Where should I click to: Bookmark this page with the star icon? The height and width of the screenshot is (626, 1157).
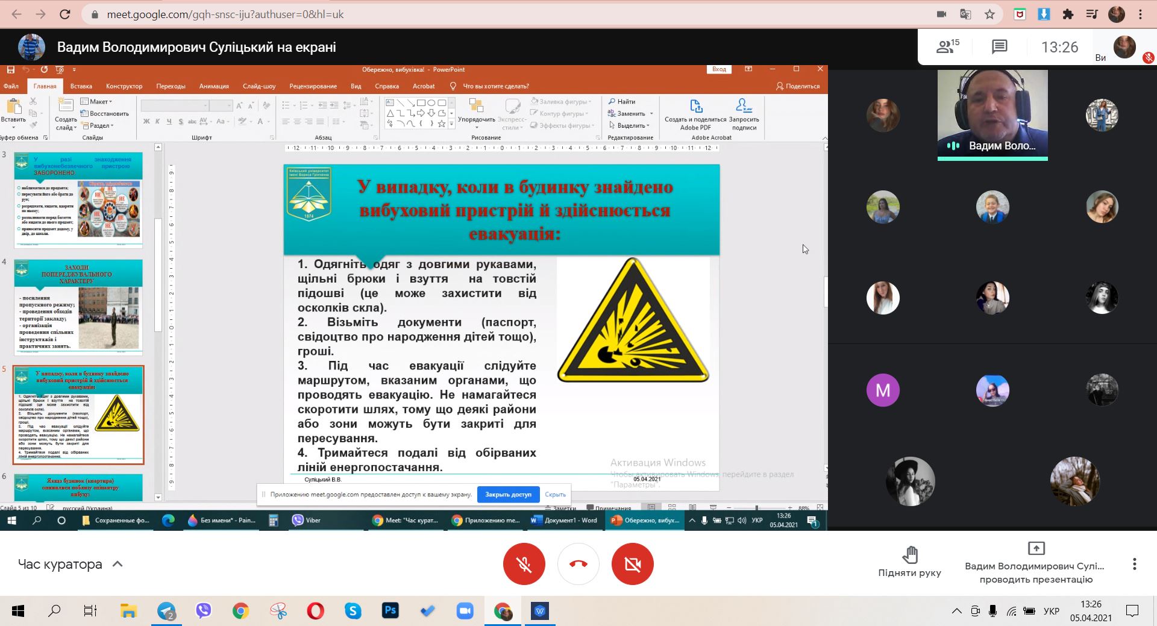(989, 14)
